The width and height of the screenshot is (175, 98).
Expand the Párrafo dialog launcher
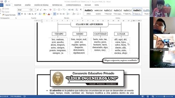click(82, 18)
